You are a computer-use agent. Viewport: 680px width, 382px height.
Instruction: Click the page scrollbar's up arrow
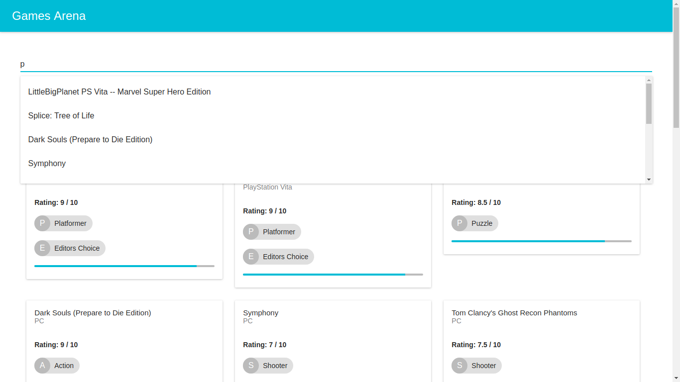coord(676,3)
